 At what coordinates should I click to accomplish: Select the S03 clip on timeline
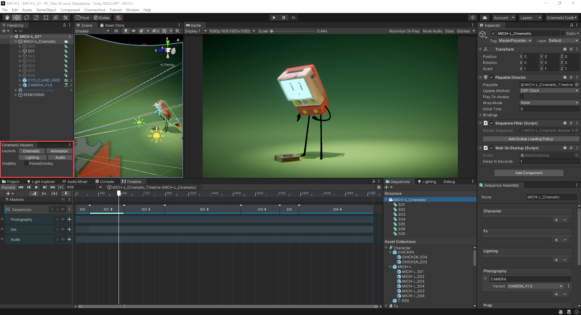(x=203, y=209)
